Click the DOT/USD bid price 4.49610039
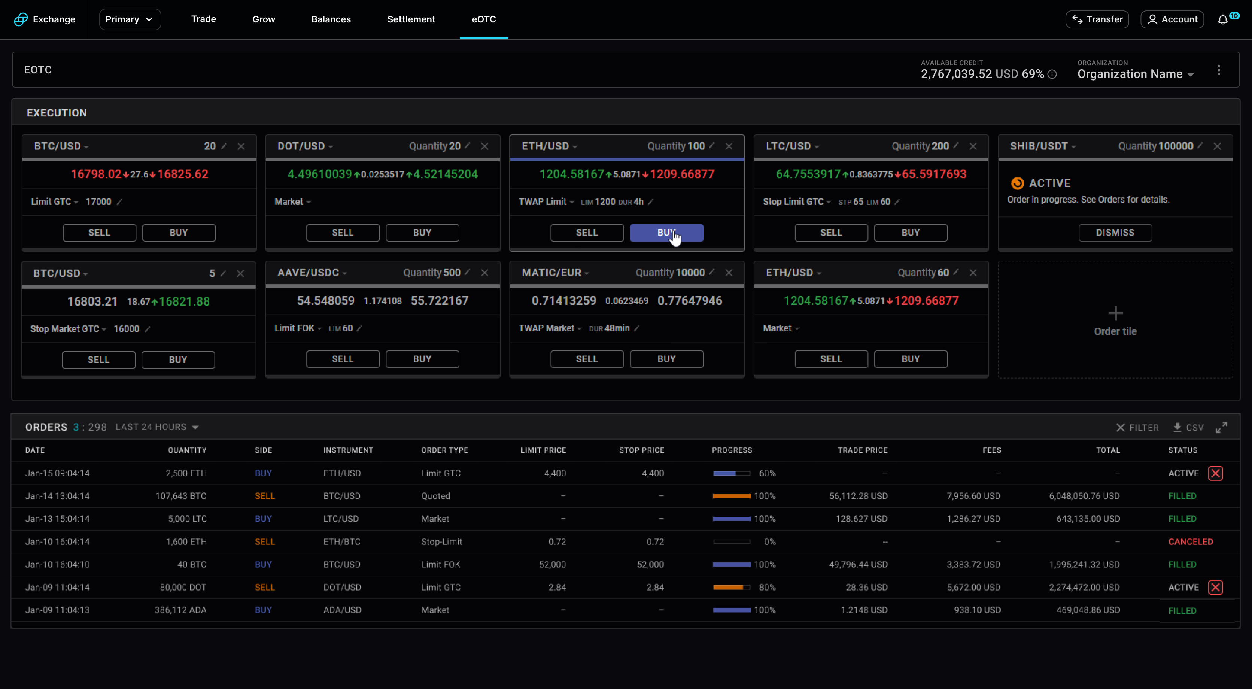 [319, 174]
